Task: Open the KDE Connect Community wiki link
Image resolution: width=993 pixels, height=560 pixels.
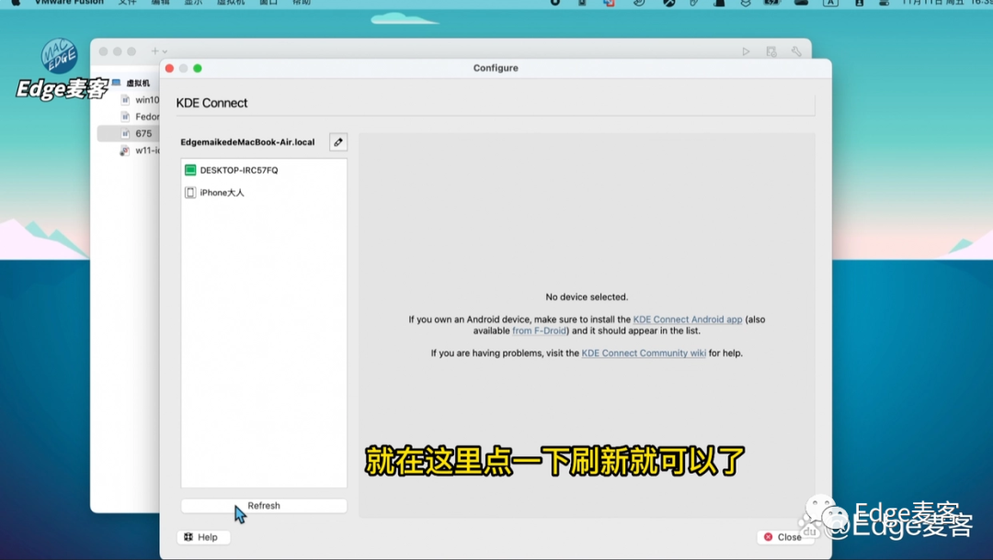Action: (644, 353)
